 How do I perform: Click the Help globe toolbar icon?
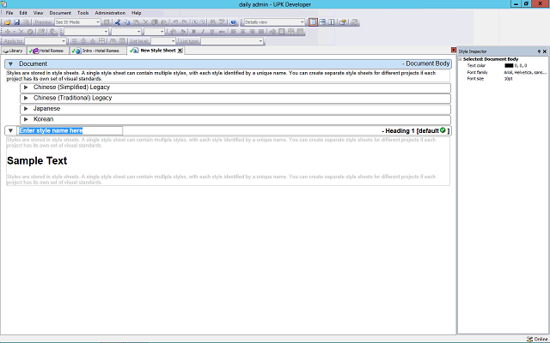pos(234,21)
